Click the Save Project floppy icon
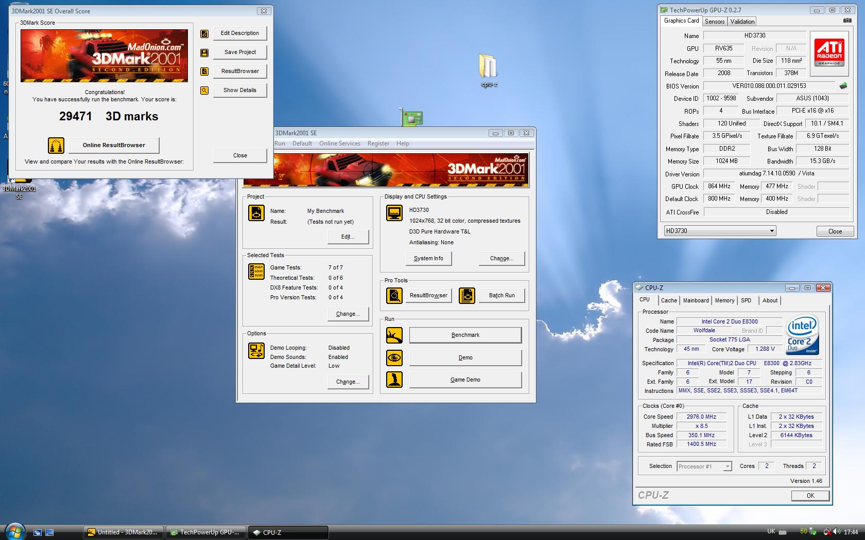 [x=204, y=53]
